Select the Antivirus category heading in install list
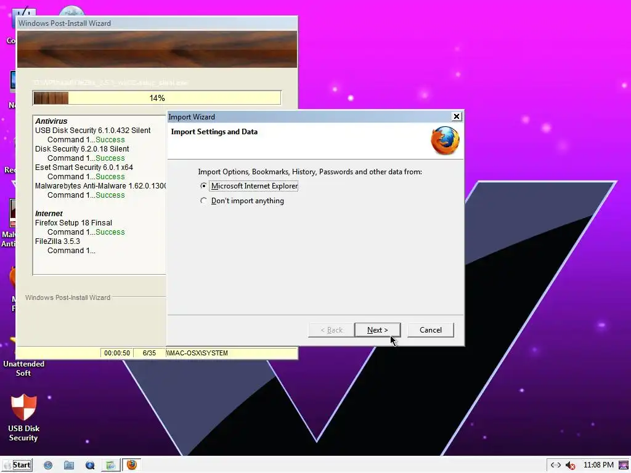 coord(51,121)
